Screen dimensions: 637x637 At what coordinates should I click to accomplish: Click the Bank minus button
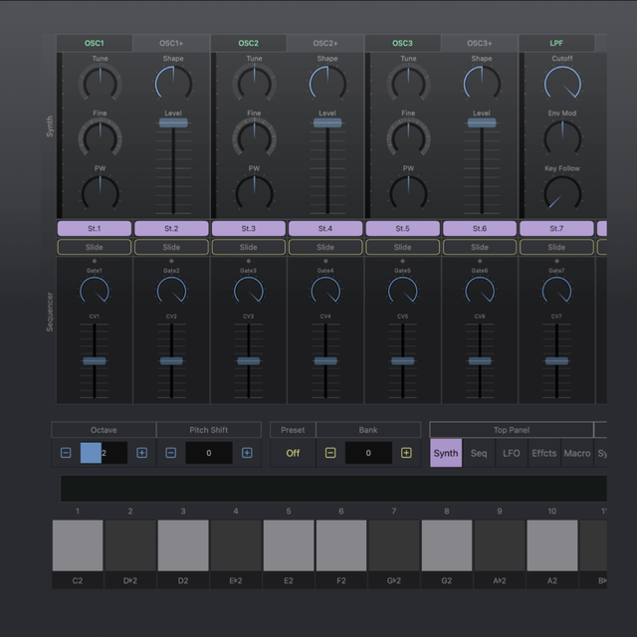tap(330, 453)
